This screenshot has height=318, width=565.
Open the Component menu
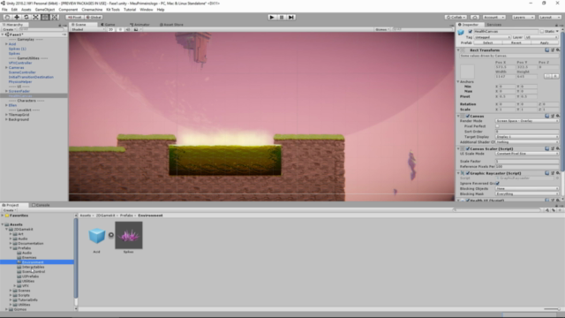68,10
